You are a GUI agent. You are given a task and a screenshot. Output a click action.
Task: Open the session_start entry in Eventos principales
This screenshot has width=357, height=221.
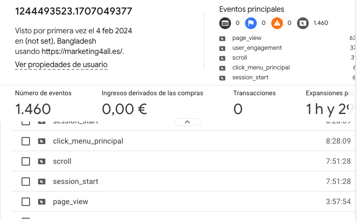pos(250,77)
